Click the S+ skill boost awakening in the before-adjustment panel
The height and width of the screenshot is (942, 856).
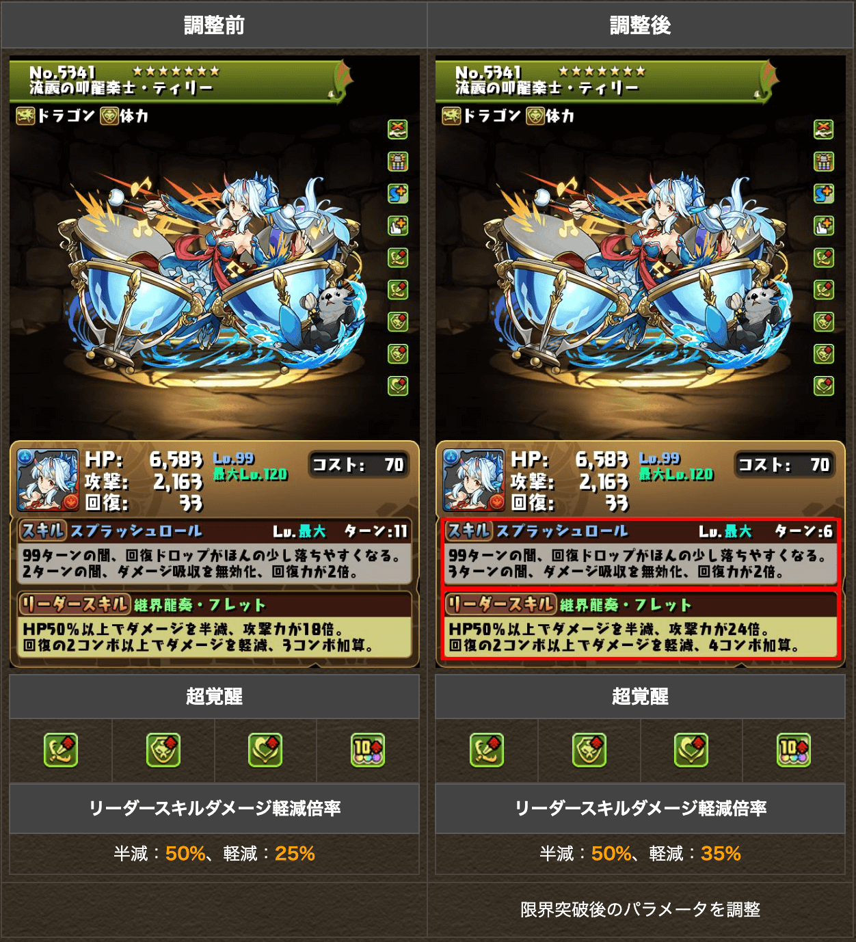point(398,194)
